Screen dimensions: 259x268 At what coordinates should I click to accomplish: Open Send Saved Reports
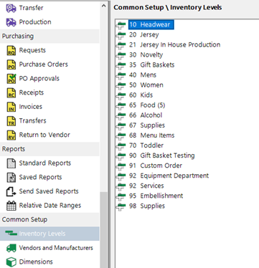[x=50, y=191]
